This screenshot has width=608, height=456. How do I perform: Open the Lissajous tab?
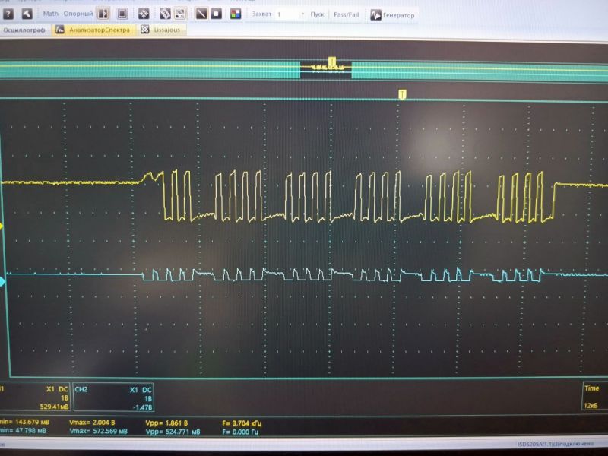(163, 30)
